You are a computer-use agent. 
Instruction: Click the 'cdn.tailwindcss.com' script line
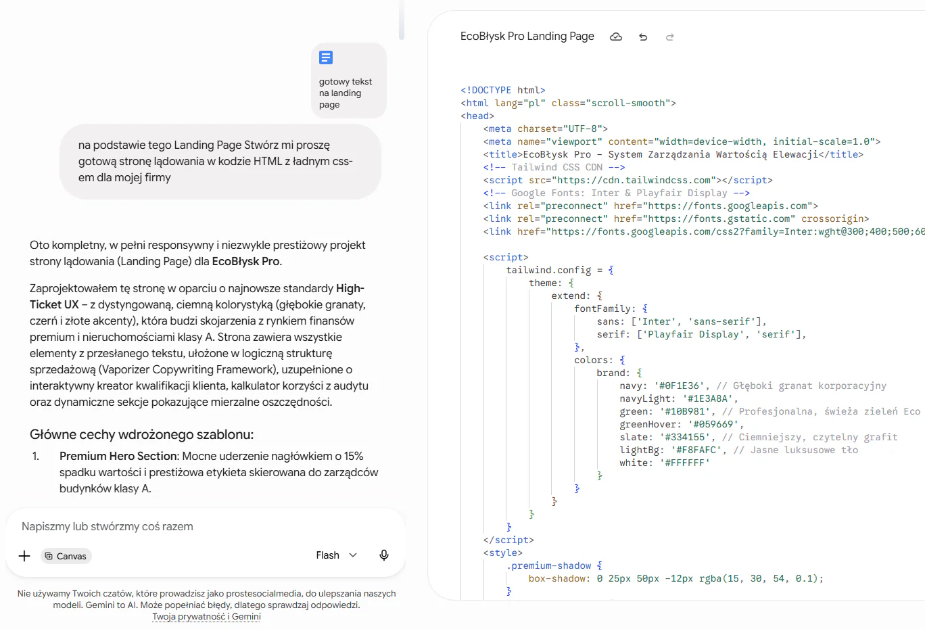point(628,180)
